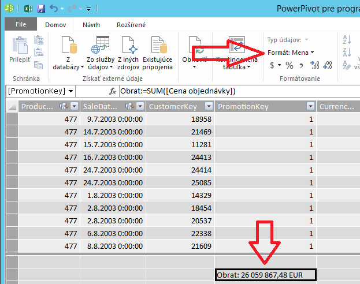Select cell 6.8.2003 0:00:00
This screenshot has width=360, height=284.
point(113,234)
